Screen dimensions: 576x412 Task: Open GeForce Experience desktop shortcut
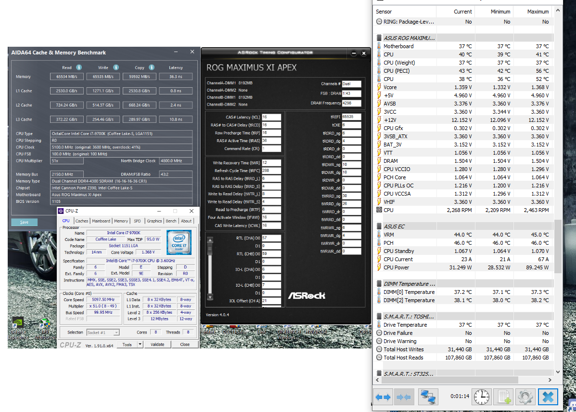(18, 329)
